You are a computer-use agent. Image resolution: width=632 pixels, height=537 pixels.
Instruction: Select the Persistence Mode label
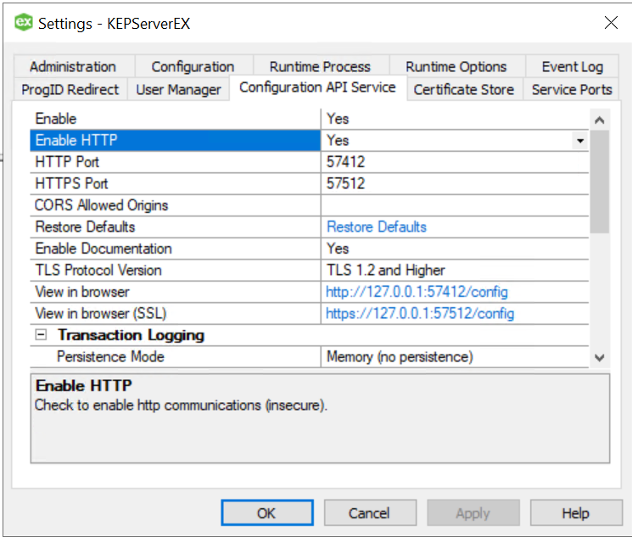(110, 357)
